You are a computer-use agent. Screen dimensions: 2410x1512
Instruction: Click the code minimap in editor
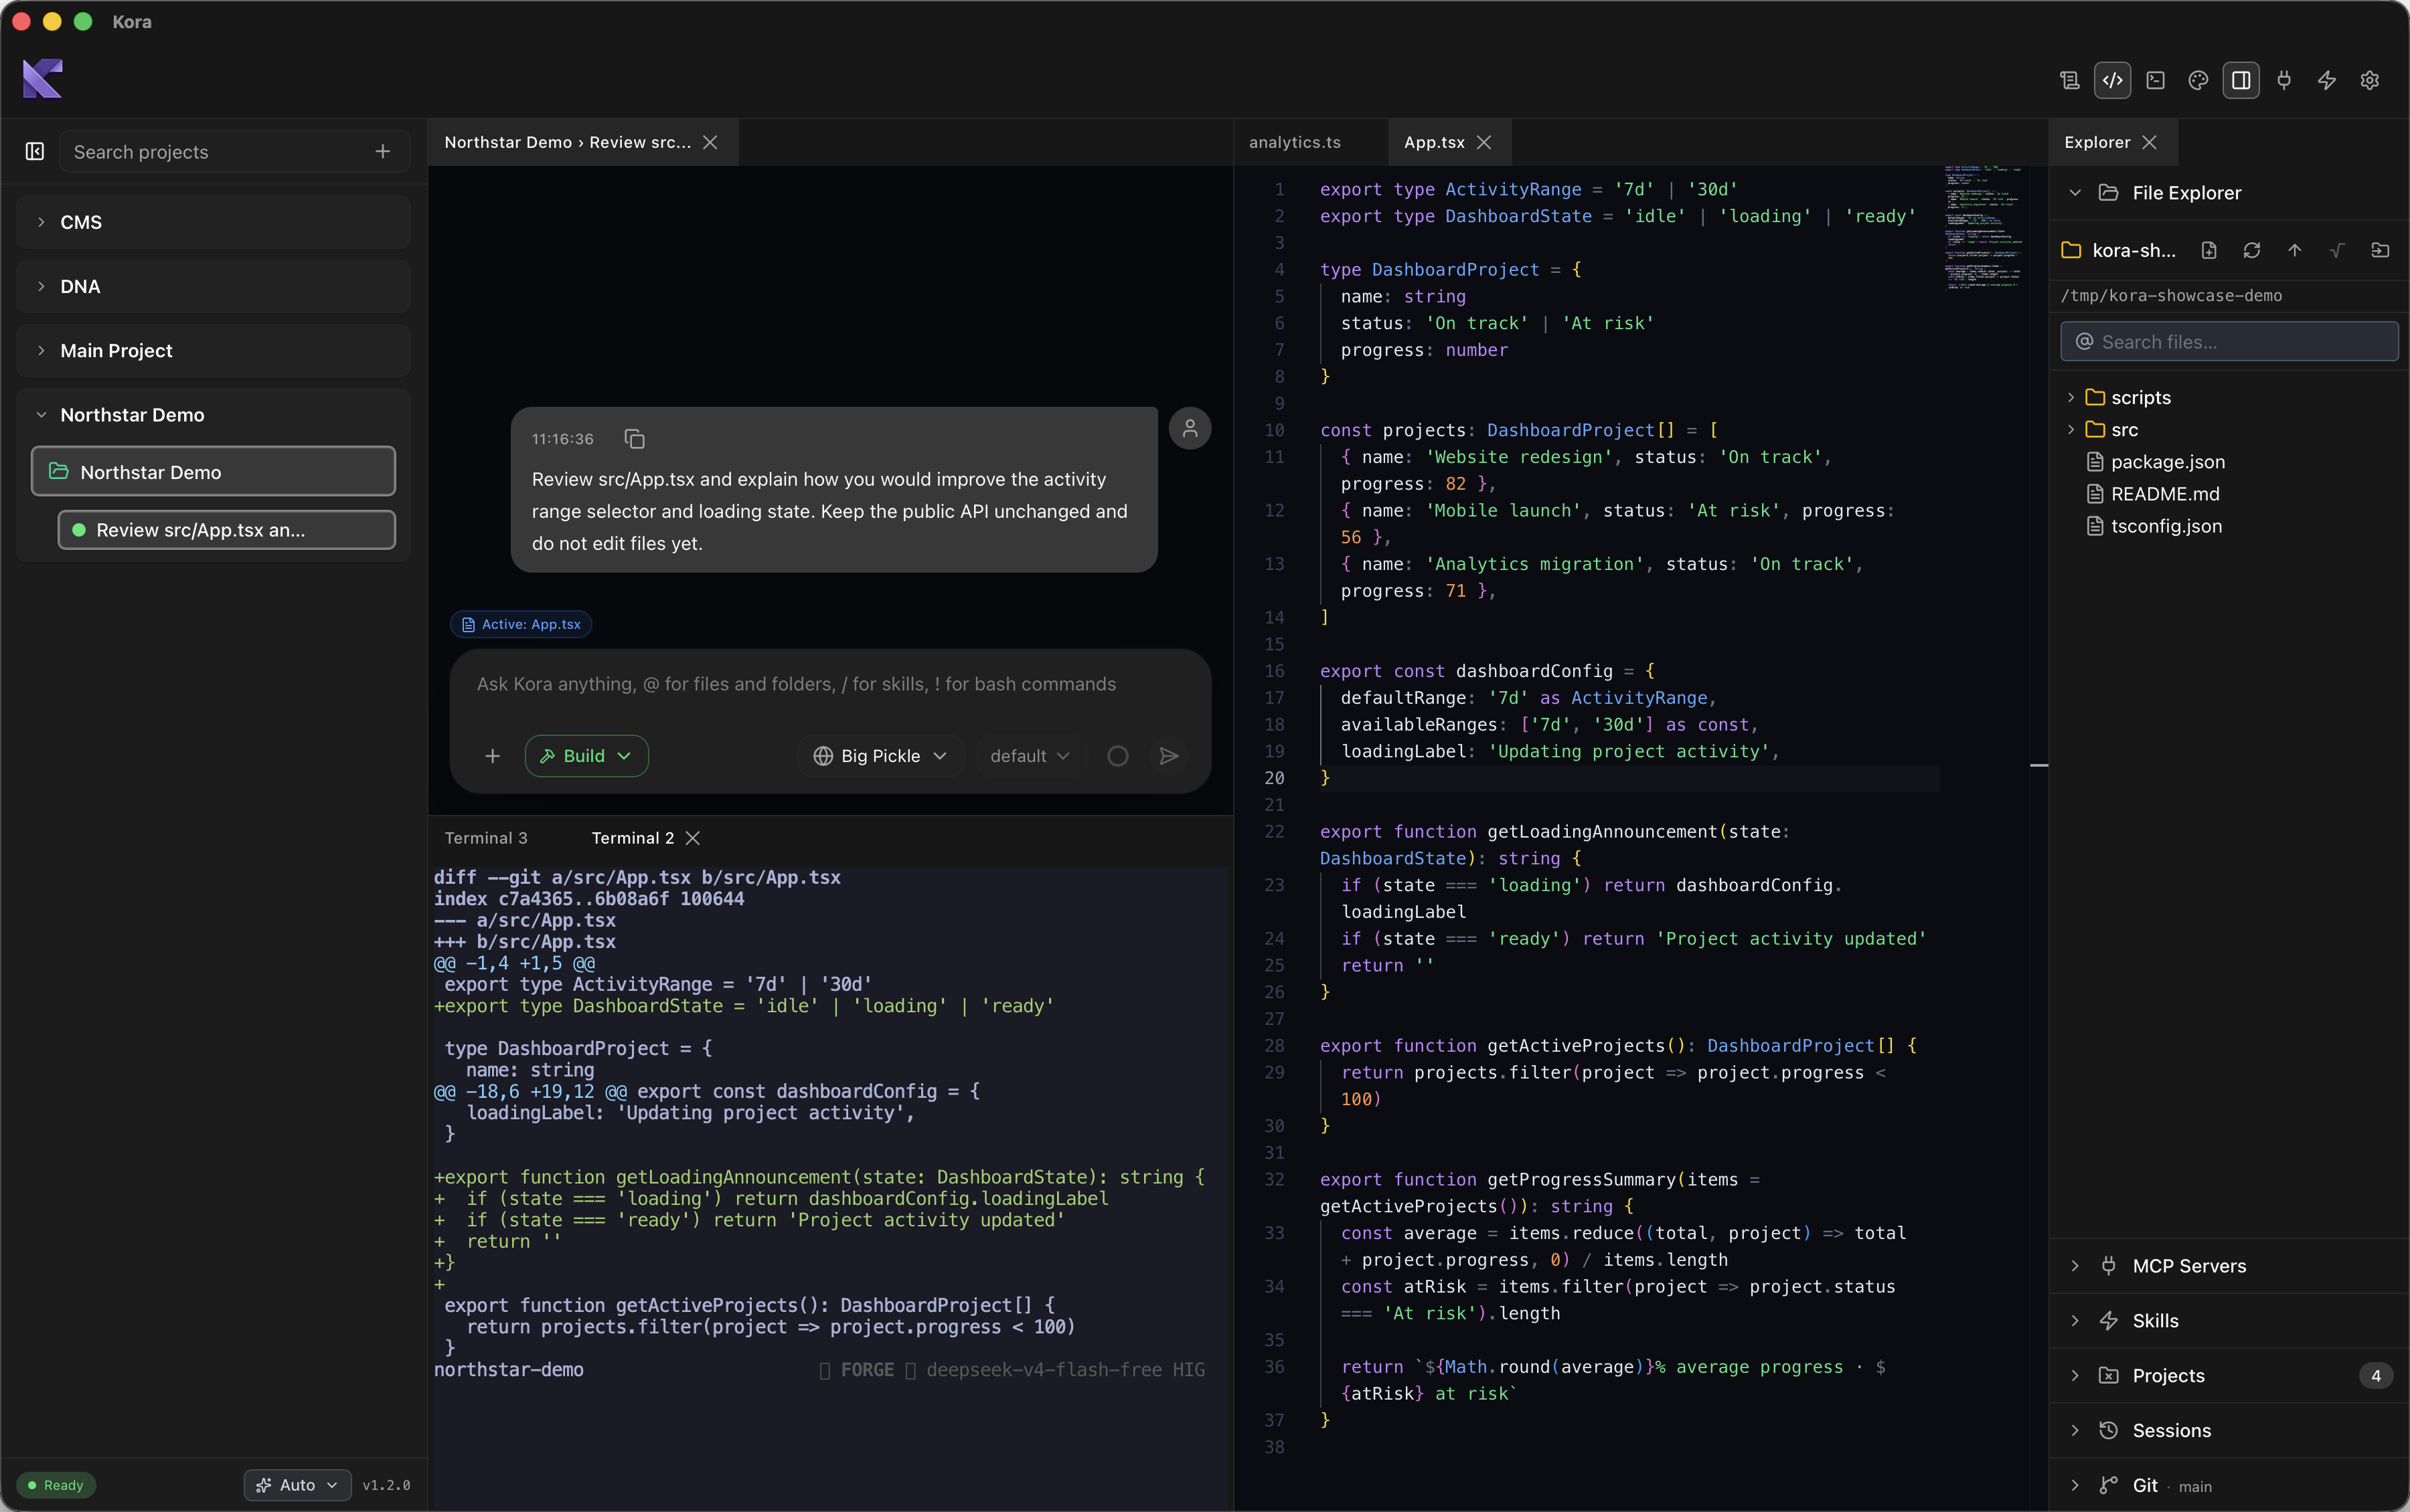point(1983,228)
